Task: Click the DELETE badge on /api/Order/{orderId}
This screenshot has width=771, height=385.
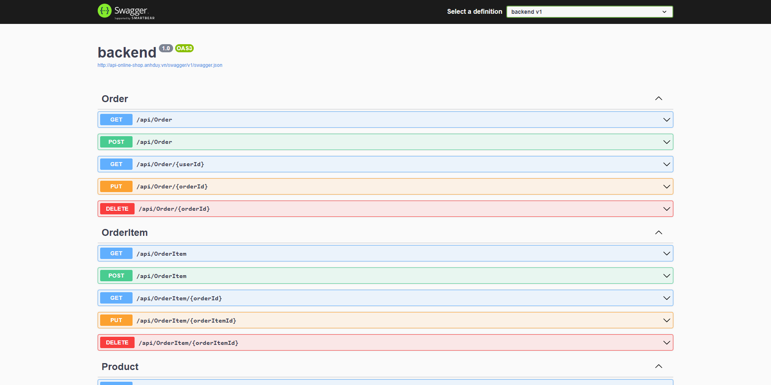Action: pyautogui.click(x=117, y=209)
